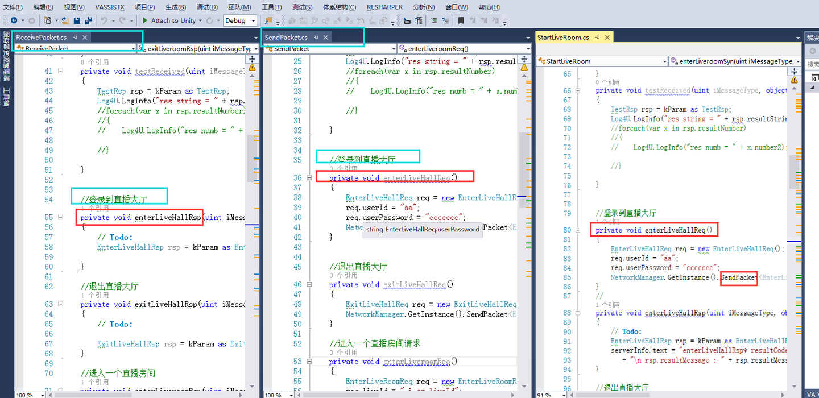Collapse exitLiveHallReq method at line 46
819x398 pixels.
[x=309, y=284]
